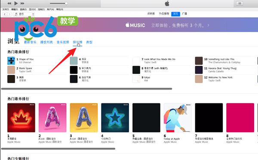Open the list view icon top right
The width and height of the screenshot is (258, 160).
pos(240,3)
